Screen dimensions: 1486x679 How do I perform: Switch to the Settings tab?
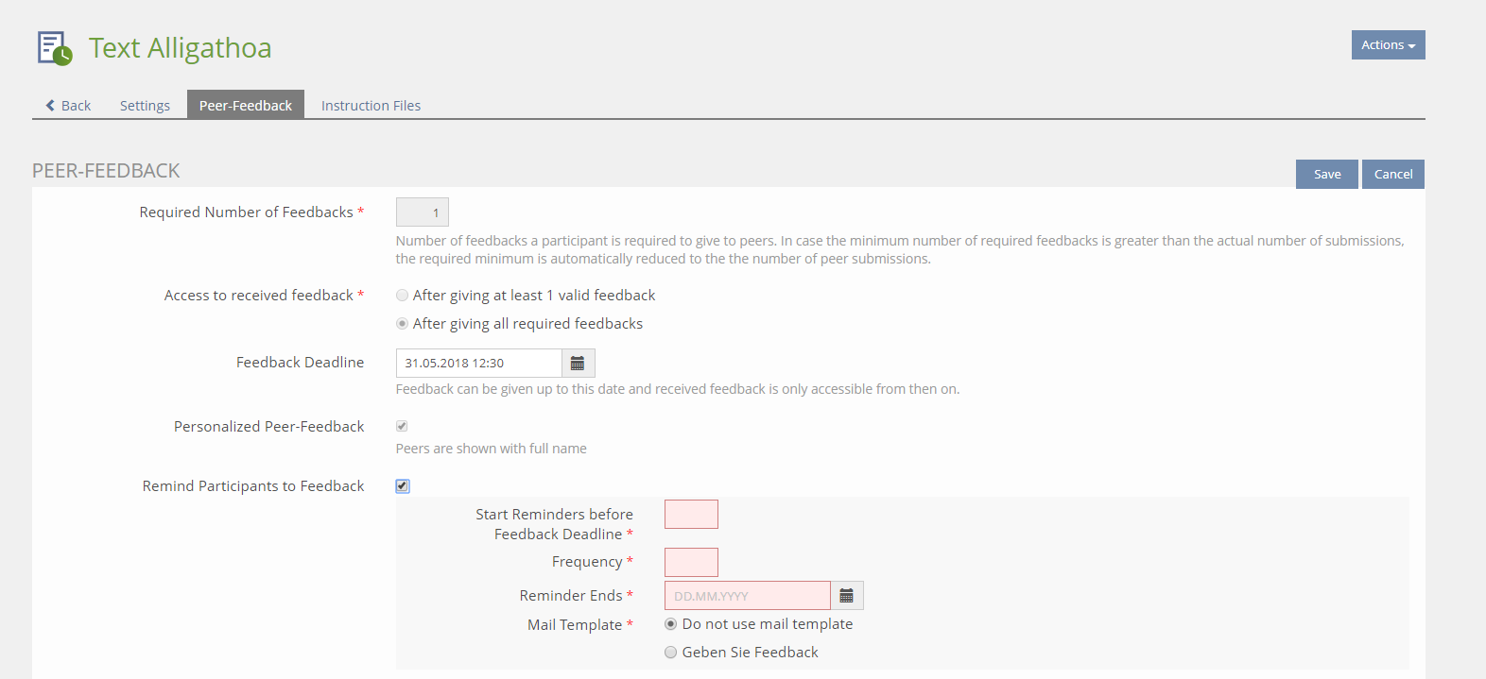click(145, 106)
